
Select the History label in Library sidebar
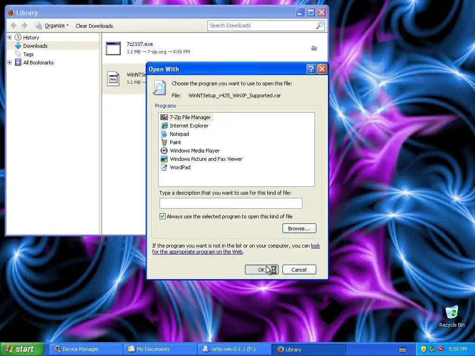(x=31, y=38)
